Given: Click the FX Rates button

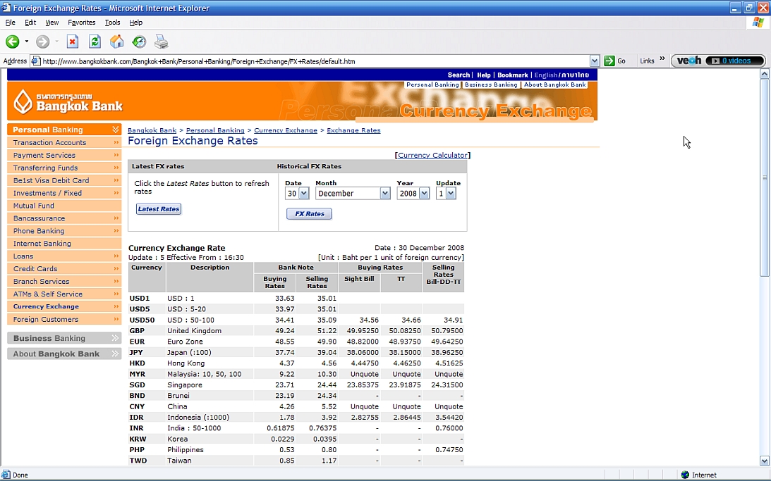Looking at the screenshot, I should (309, 214).
